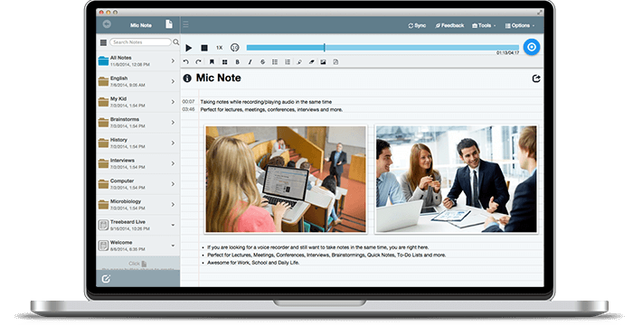Open the Feedback link
The height and width of the screenshot is (325, 633).
449,25
